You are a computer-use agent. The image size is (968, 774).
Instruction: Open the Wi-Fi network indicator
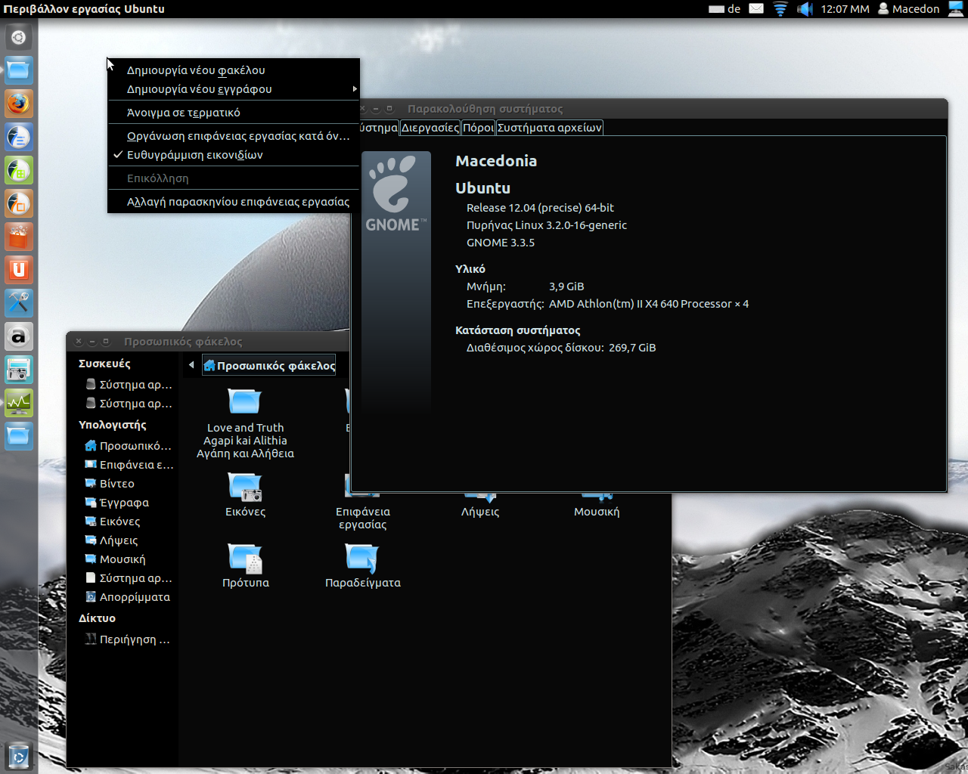(780, 9)
